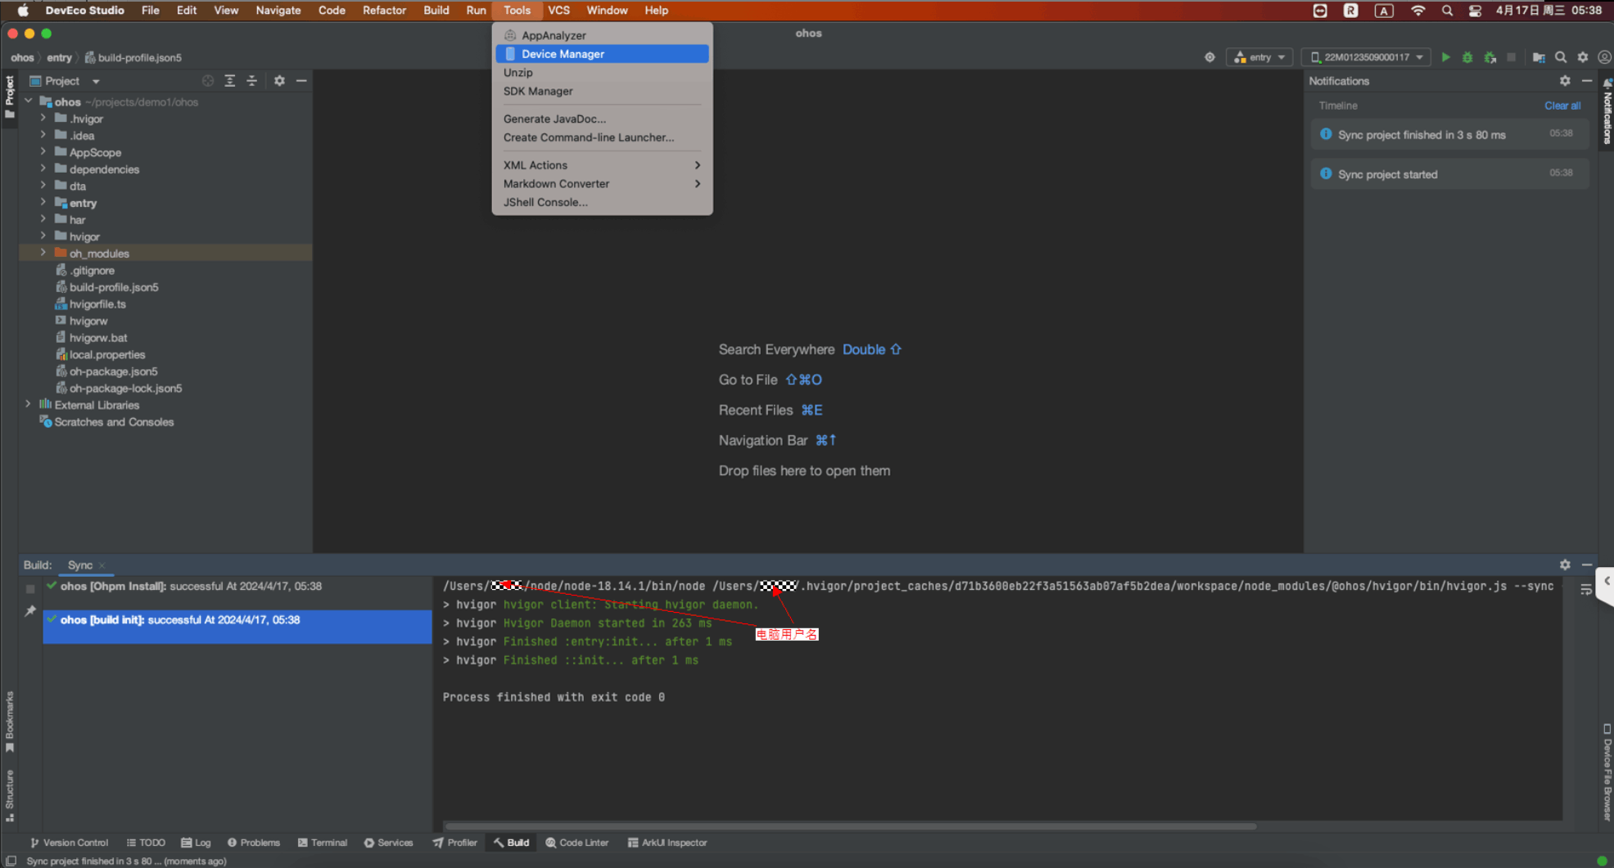Open the entry module configuration dropdown
The width and height of the screenshot is (1614, 868).
[x=1259, y=57]
